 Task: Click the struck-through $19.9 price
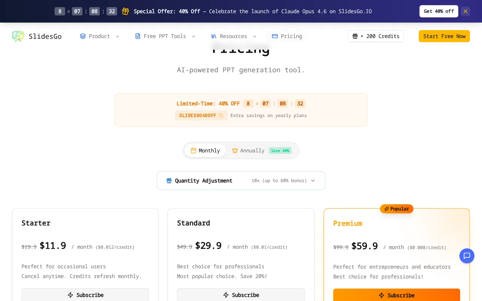click(29, 247)
